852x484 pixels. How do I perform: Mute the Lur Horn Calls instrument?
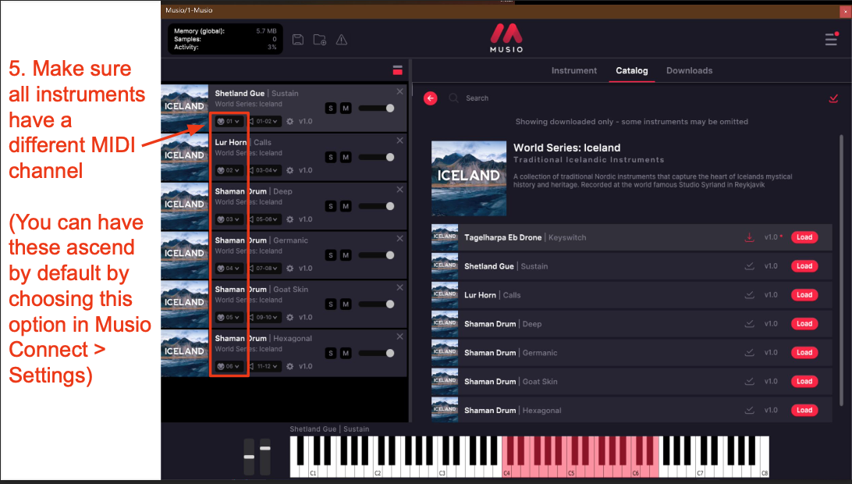pos(346,157)
